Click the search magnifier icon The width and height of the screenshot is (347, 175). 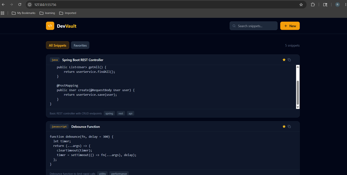[234, 26]
